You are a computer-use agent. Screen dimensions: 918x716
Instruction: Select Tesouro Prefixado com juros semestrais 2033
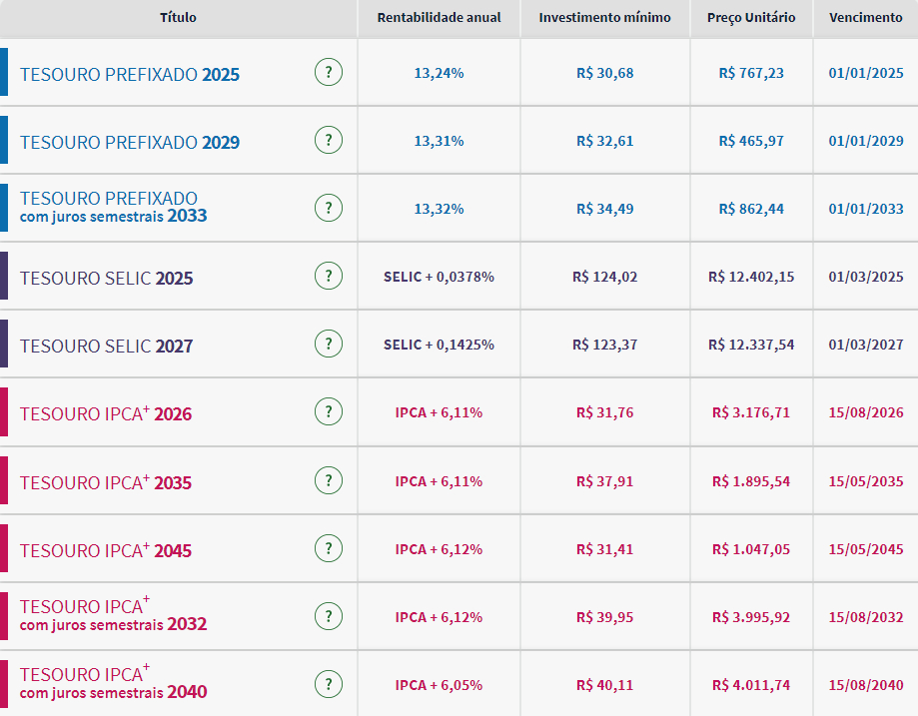tap(114, 208)
